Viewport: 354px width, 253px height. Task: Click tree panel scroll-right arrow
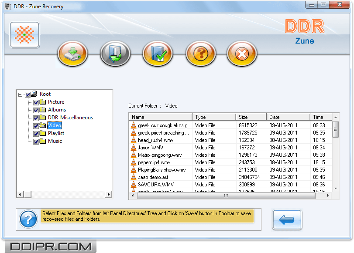(x=109, y=194)
